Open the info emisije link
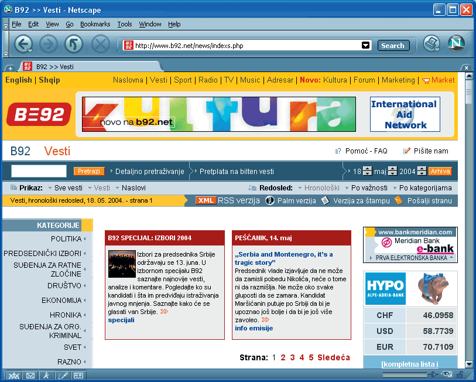 point(254,328)
